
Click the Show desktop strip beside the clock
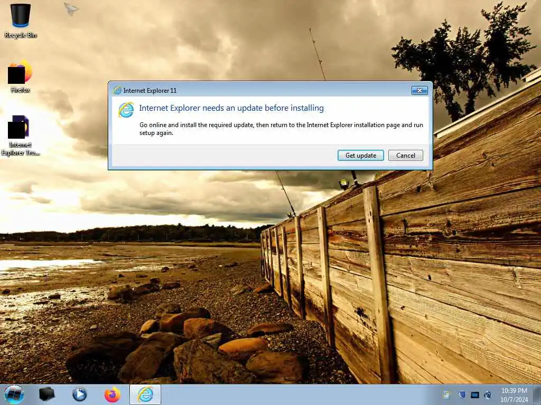(537, 394)
